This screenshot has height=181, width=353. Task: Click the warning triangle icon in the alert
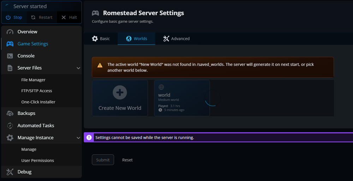100,65
